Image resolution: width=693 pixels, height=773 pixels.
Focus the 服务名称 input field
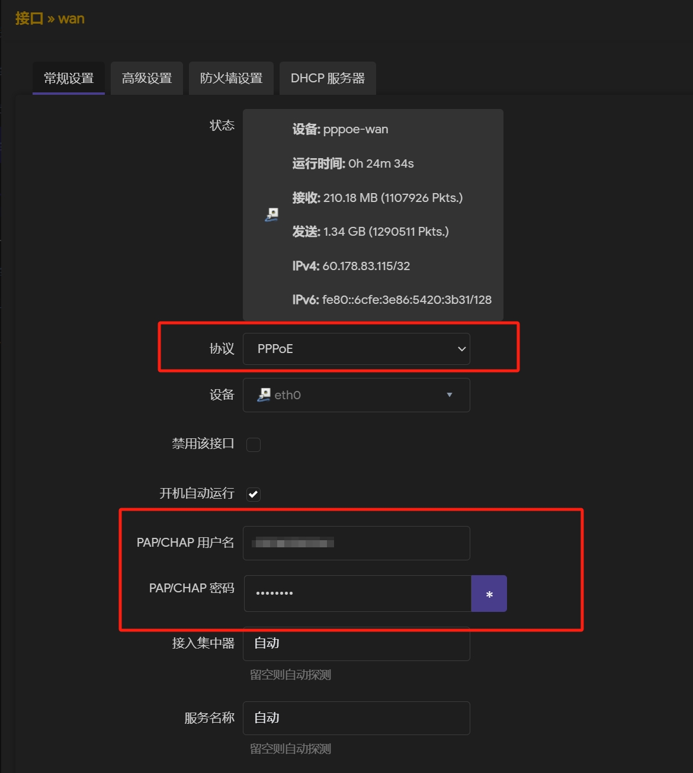coord(356,718)
